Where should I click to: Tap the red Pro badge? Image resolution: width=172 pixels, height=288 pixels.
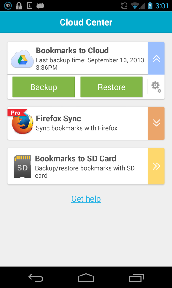click(x=17, y=113)
